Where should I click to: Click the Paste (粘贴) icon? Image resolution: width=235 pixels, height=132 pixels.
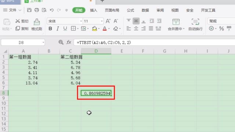coord(7,22)
